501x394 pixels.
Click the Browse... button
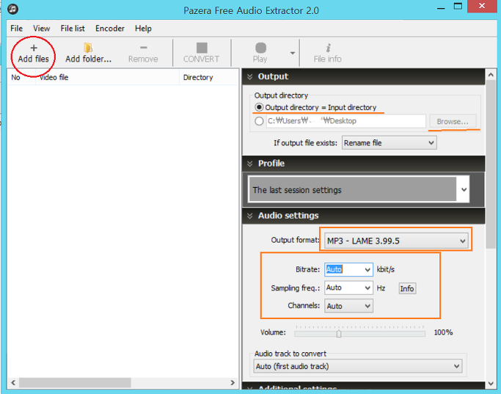tap(453, 121)
